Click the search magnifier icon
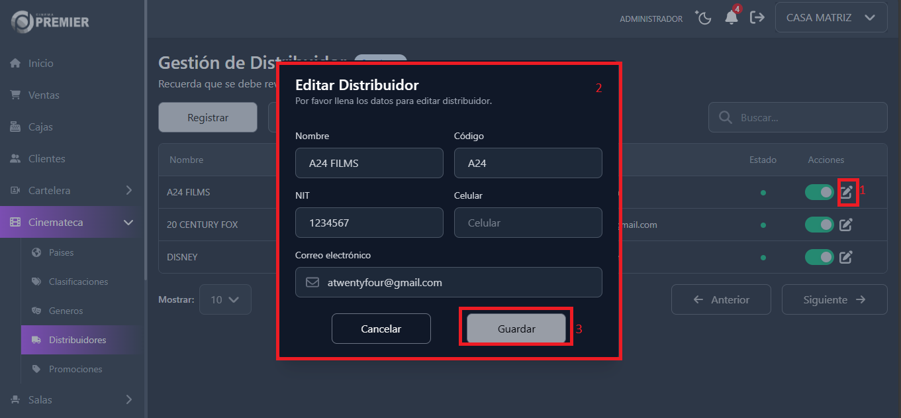The width and height of the screenshot is (901, 418). pyautogui.click(x=724, y=117)
